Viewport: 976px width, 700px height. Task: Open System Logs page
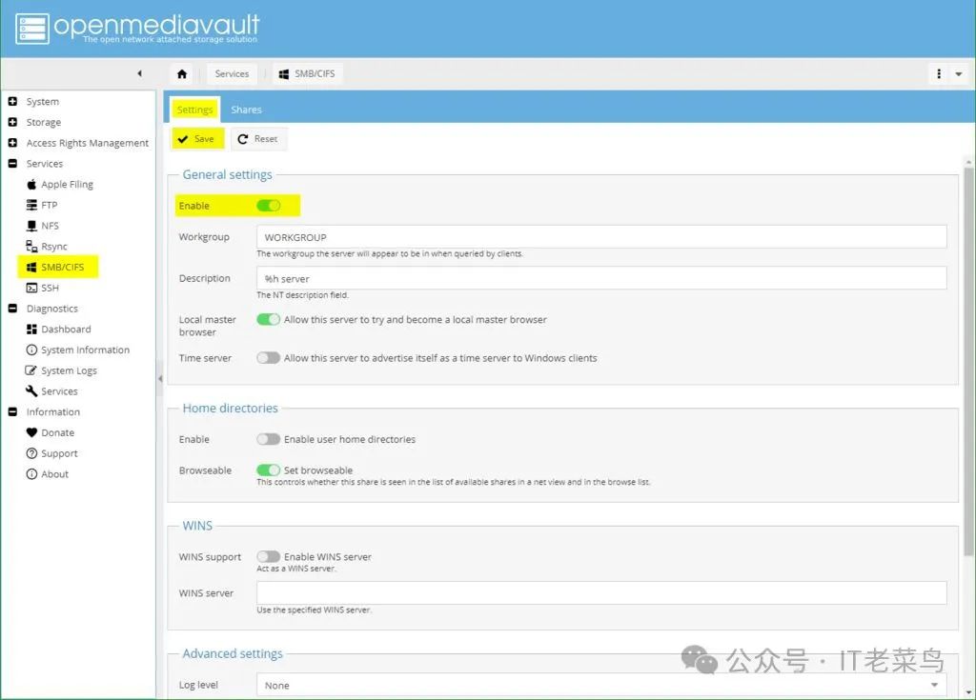pos(61,370)
